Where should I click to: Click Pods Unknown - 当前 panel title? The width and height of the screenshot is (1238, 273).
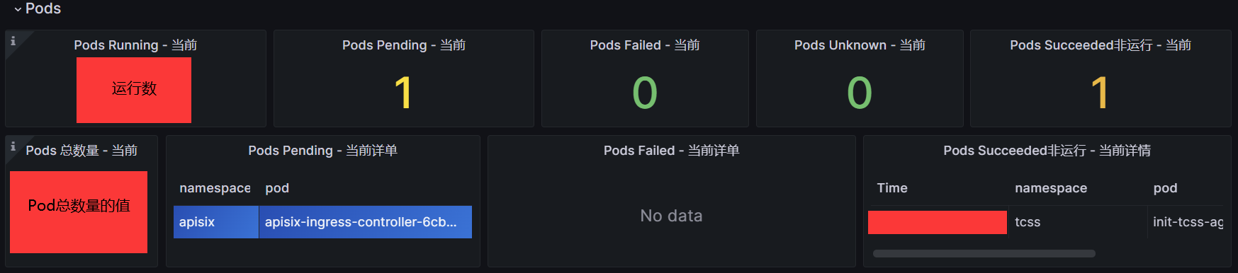[x=860, y=45]
